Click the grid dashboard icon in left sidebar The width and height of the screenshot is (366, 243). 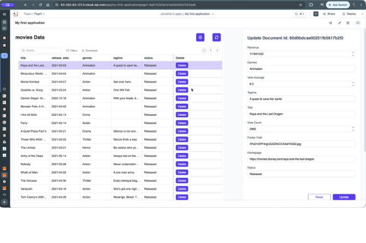(5, 22)
